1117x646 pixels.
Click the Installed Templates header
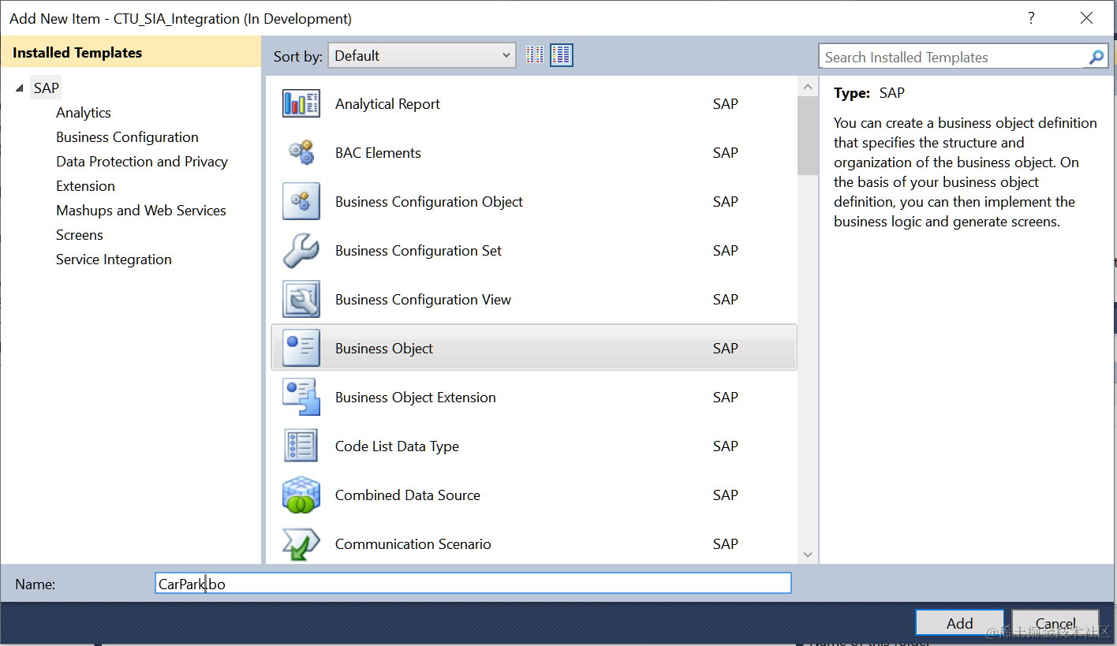[131, 53]
